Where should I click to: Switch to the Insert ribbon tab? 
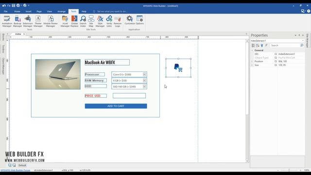tap(28, 12)
